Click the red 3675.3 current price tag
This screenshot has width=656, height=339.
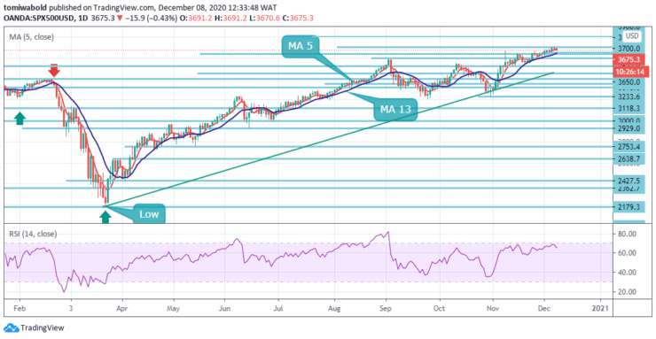[629, 59]
